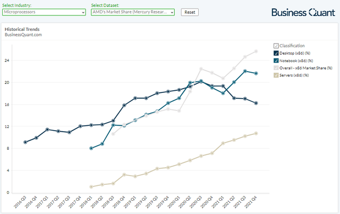This screenshot has width=340, height=214.
Task: Expand the Select Dataset dropdown
Action: point(132,12)
